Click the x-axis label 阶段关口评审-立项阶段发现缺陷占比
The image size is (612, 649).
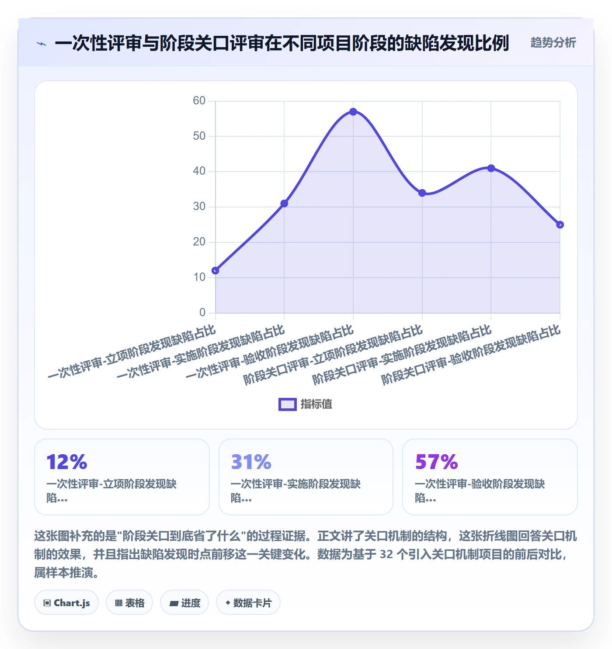click(x=333, y=355)
